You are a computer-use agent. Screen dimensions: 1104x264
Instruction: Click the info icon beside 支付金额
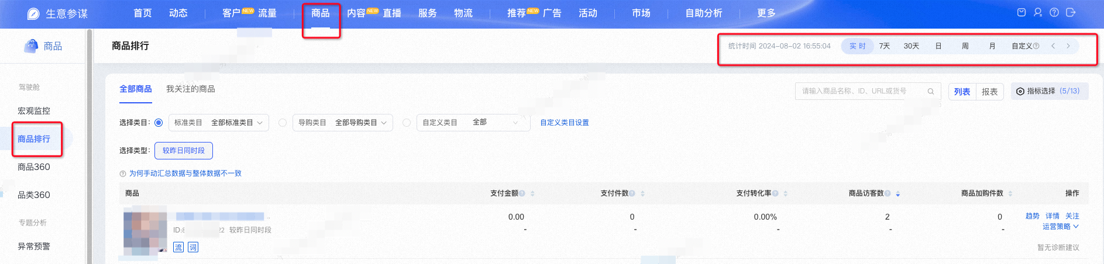pos(522,193)
